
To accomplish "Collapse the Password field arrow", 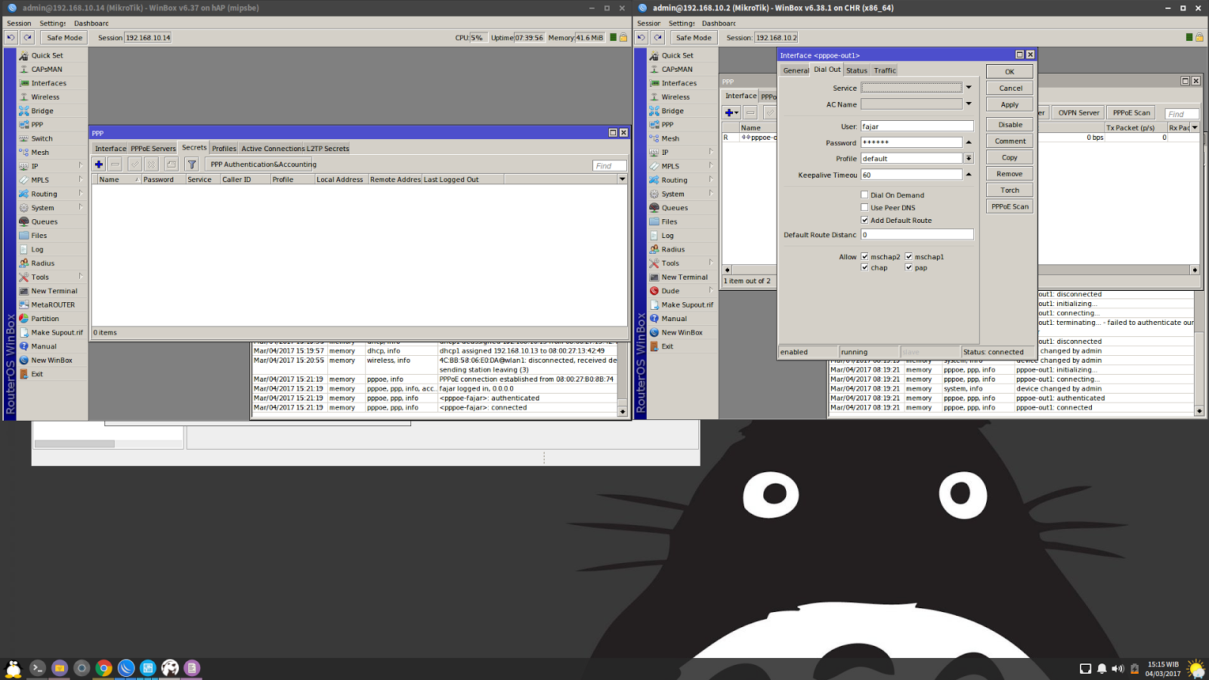I will [x=969, y=143].
